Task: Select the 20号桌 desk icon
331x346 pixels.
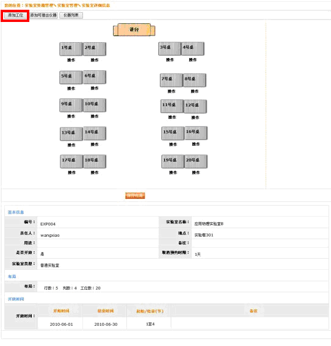Action: (195, 162)
